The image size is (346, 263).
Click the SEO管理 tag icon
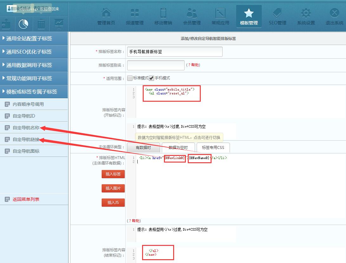point(277,13)
